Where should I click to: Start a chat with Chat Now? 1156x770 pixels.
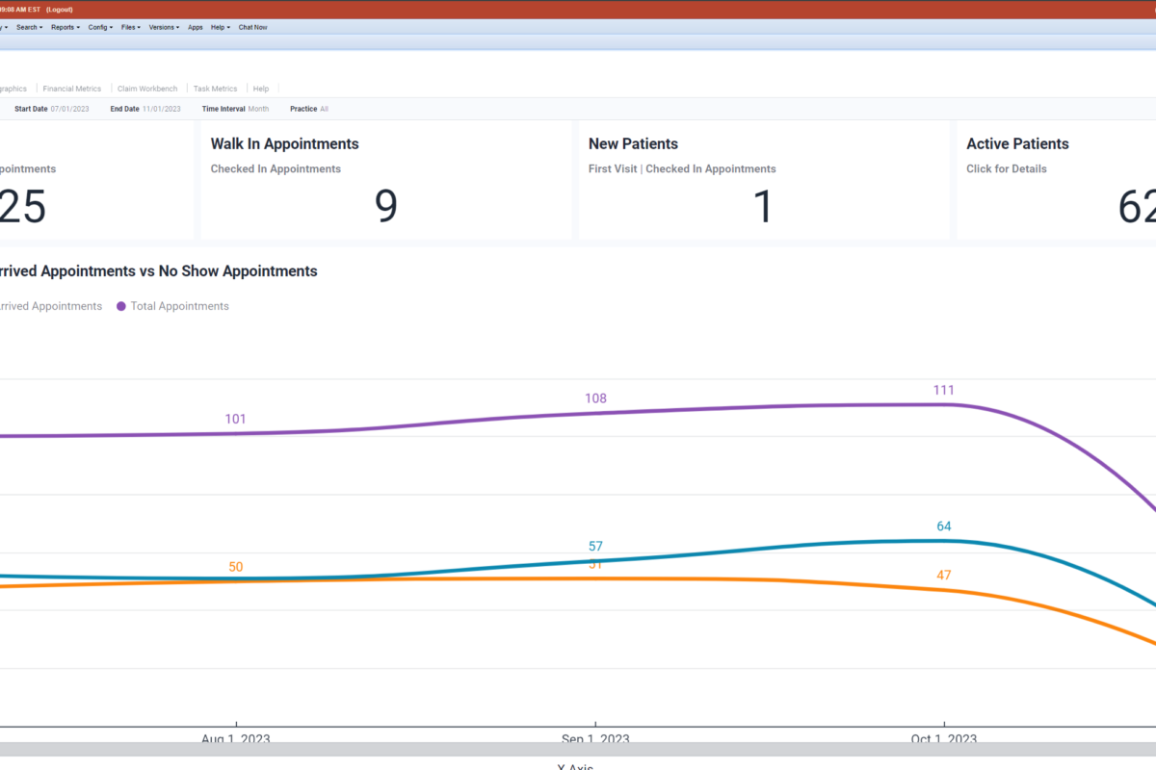coord(252,27)
